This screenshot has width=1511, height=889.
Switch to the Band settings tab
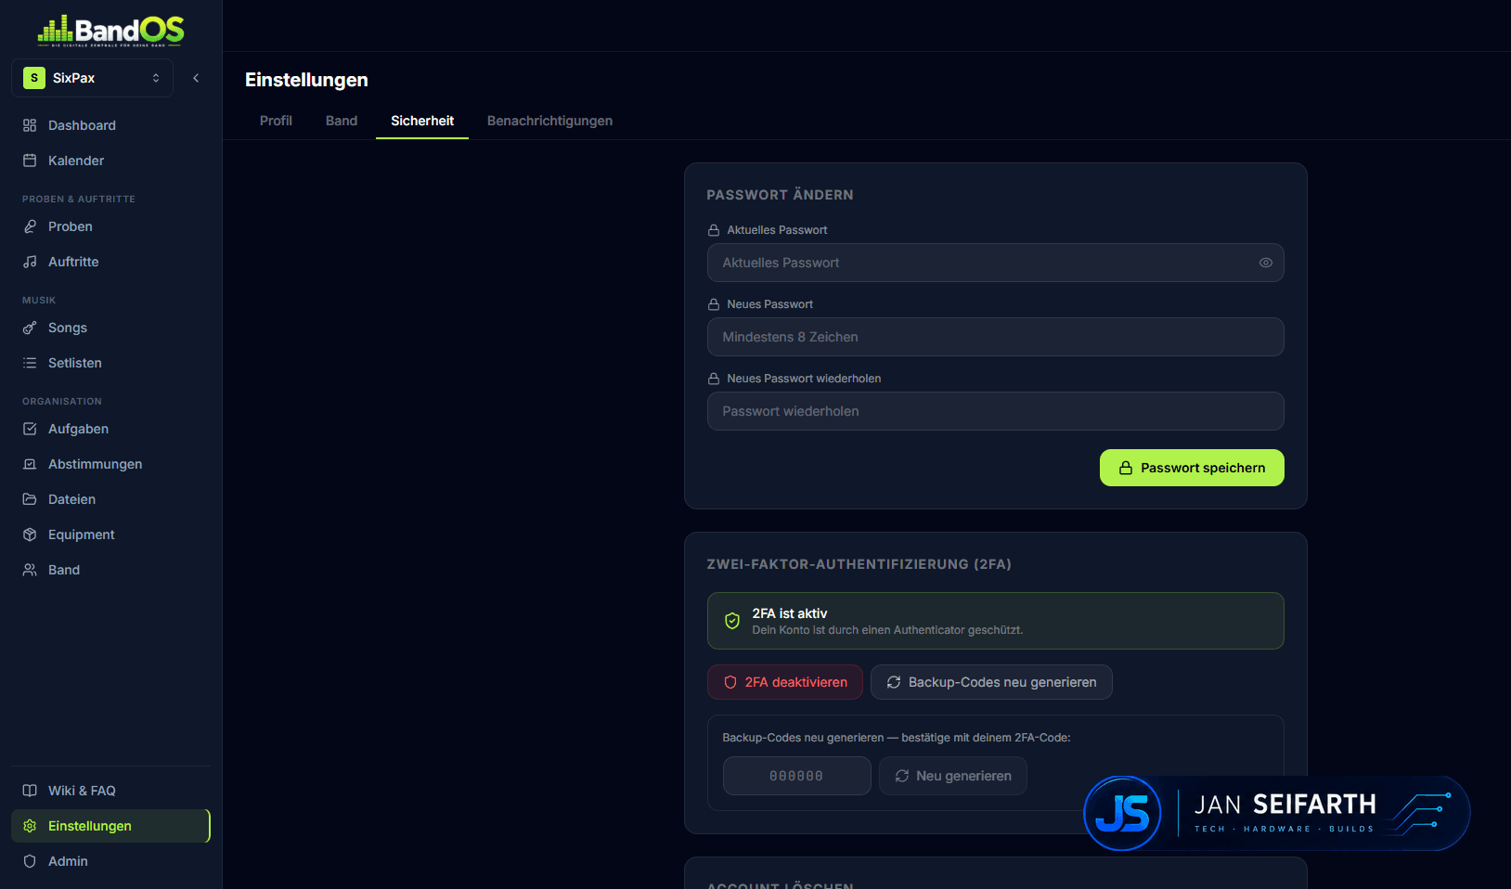(x=342, y=121)
